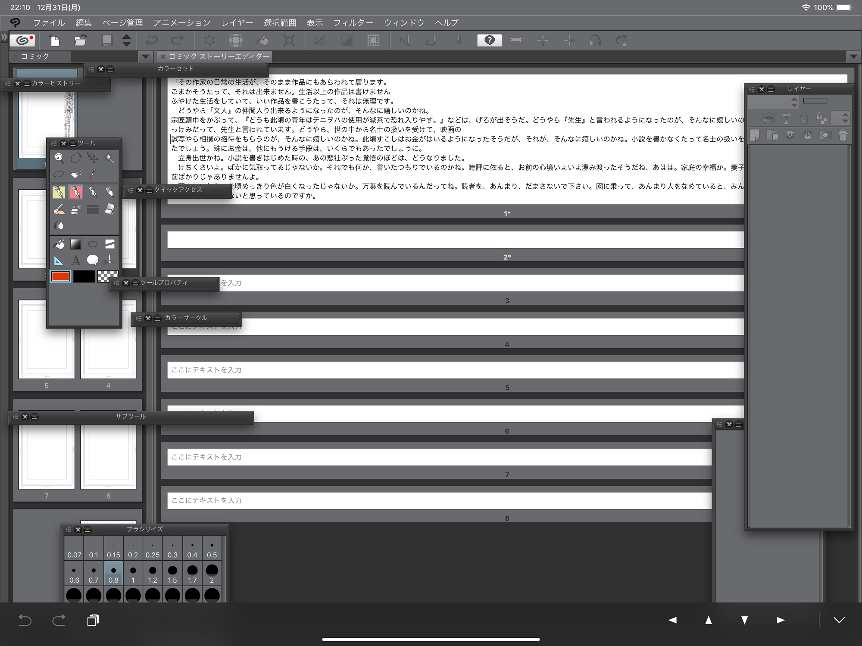
Task: Pick the Eyedropper tool
Action: pyautogui.click(x=93, y=175)
